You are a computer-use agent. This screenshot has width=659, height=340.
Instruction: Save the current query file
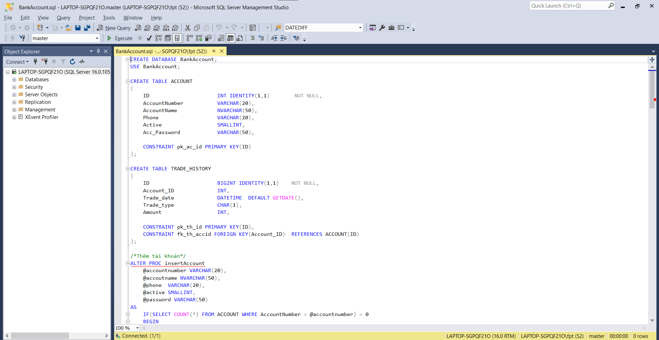78,28
